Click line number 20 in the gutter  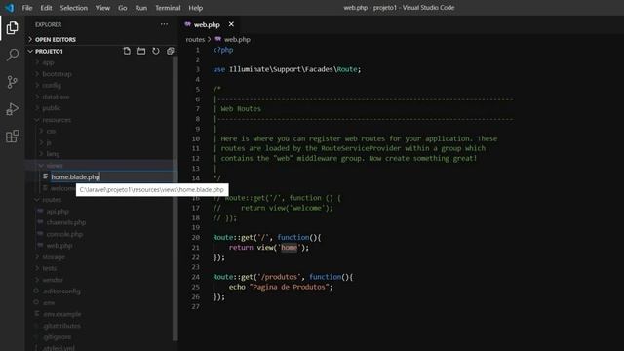(195, 237)
